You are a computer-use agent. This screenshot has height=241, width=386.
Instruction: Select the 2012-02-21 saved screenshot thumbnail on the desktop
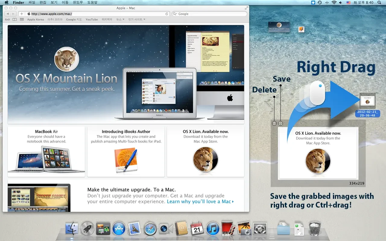coord(368,105)
